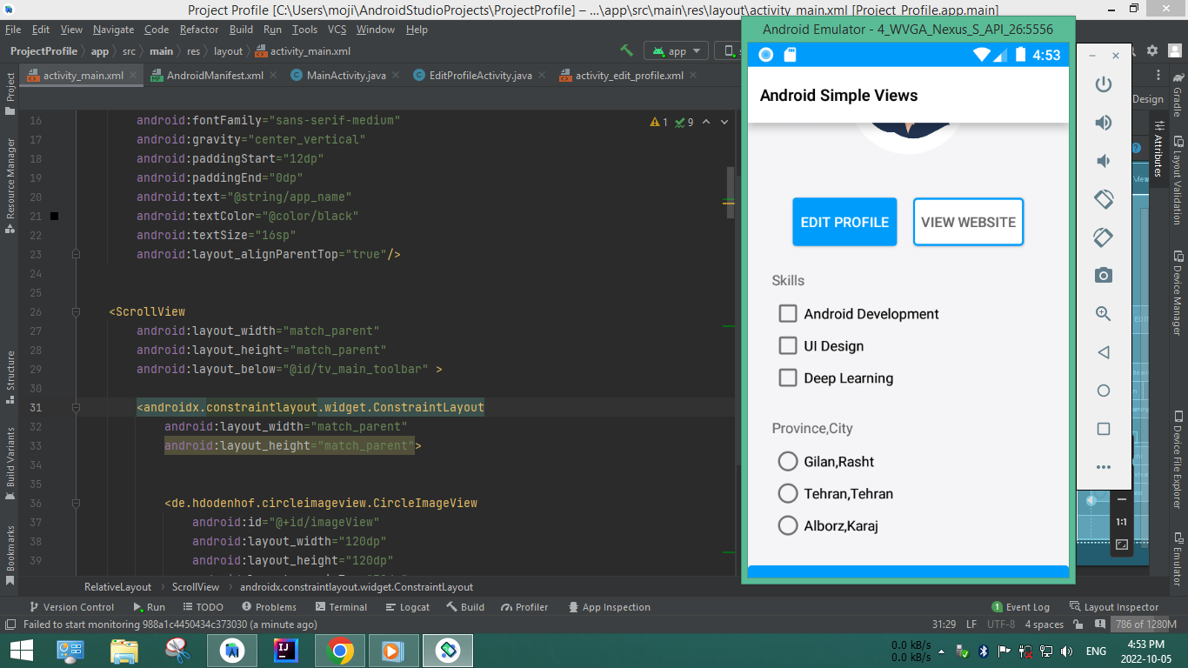1188x668 pixels.
Task: Open the Profiler tool window
Action: click(x=524, y=607)
